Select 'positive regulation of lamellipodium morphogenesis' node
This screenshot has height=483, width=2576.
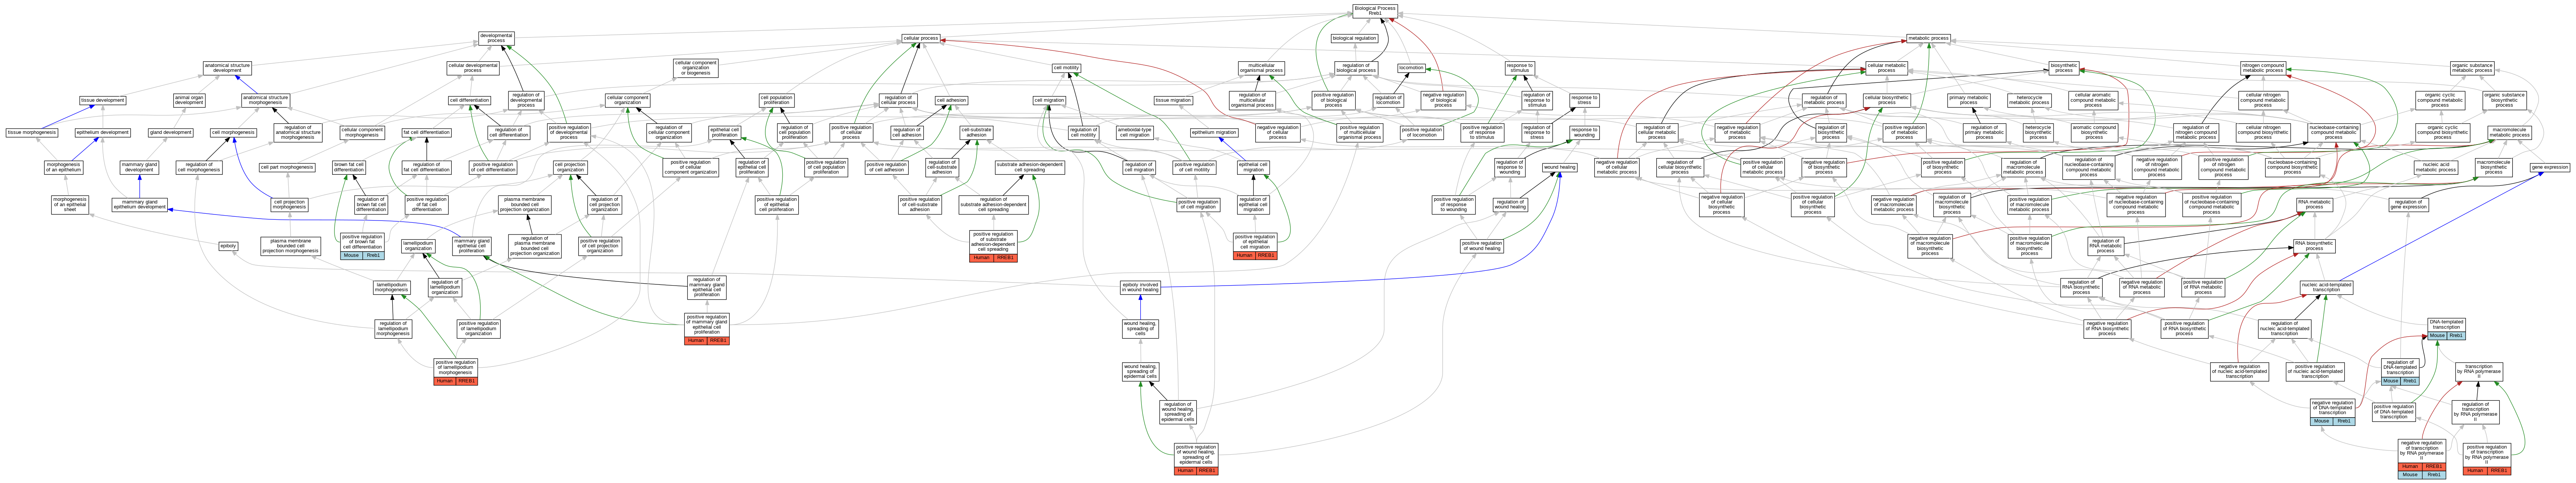pyautogui.click(x=455, y=367)
